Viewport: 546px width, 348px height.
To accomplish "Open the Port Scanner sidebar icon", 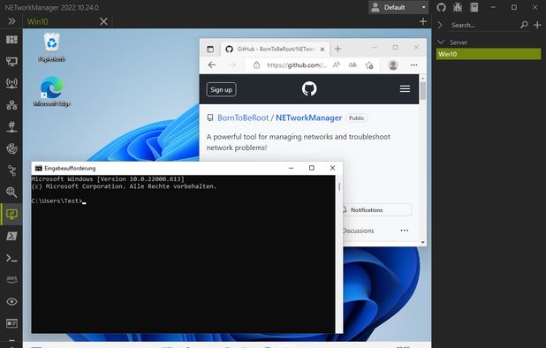I will (11, 126).
